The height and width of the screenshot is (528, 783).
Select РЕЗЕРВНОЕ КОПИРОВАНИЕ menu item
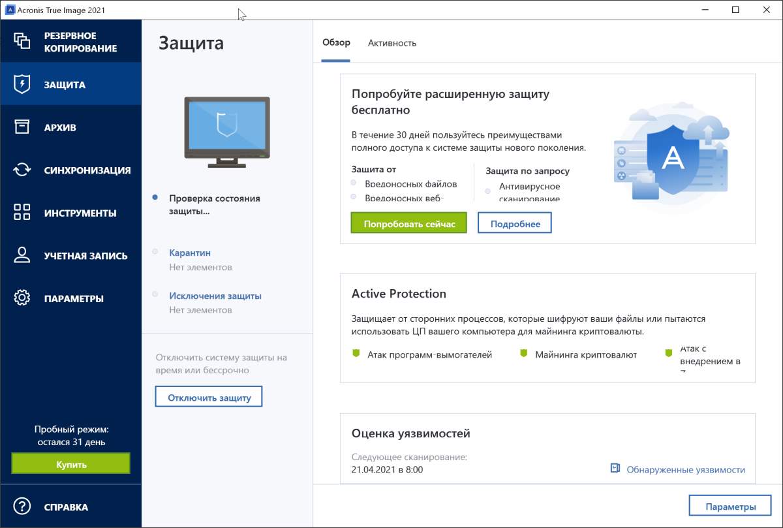point(81,42)
